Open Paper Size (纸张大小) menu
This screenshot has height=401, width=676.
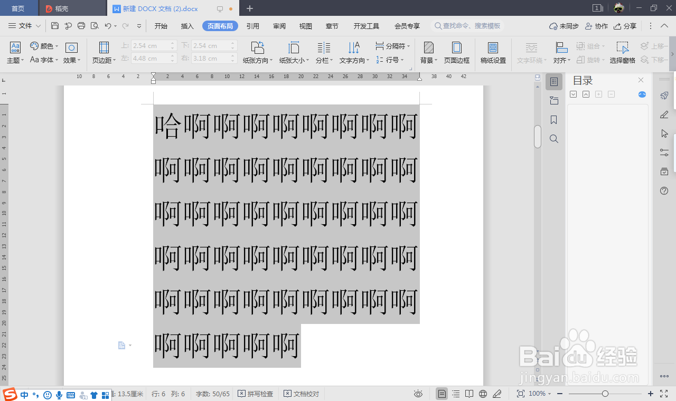[x=294, y=53]
